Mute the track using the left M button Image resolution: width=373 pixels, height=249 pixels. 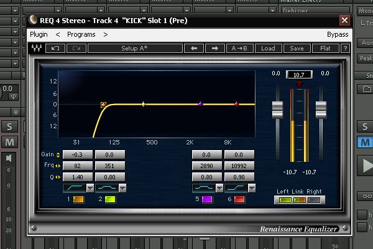tap(9, 143)
